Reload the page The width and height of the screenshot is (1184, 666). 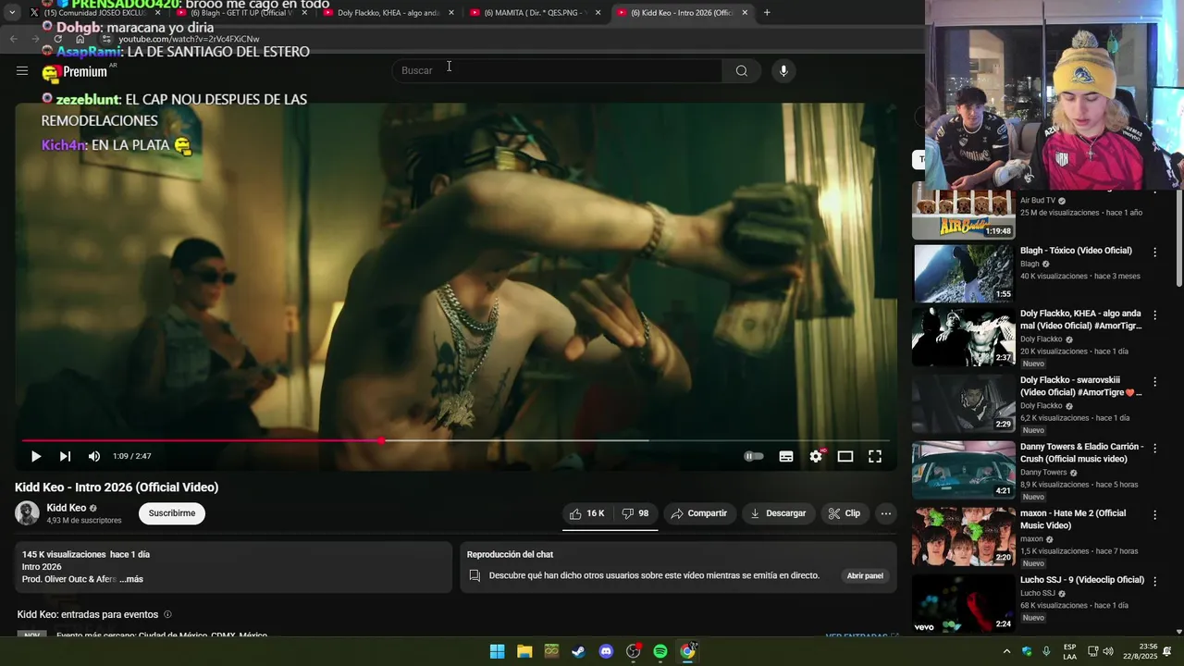coord(57,39)
